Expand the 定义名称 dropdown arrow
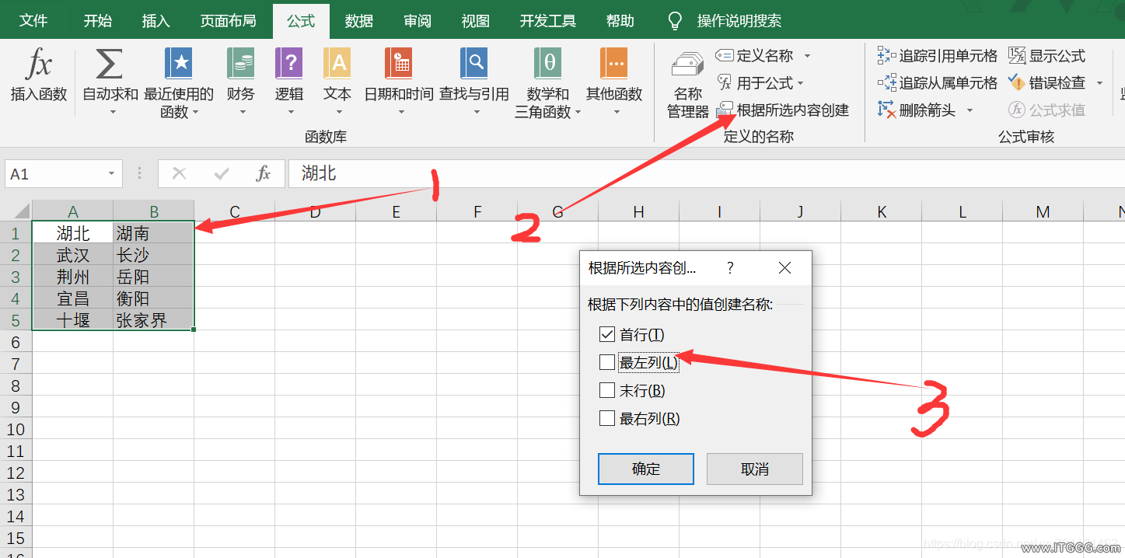Image resolution: width=1125 pixels, height=558 pixels. (807, 56)
